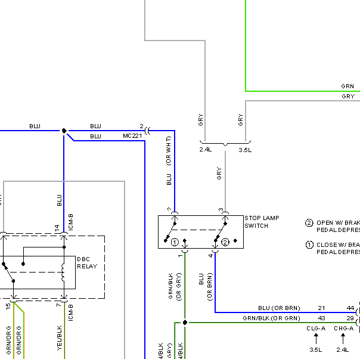Click the vertical GRN/BLK (OR GRY) label near pin 1
This screenshot has width=360, height=359.
coord(175,286)
